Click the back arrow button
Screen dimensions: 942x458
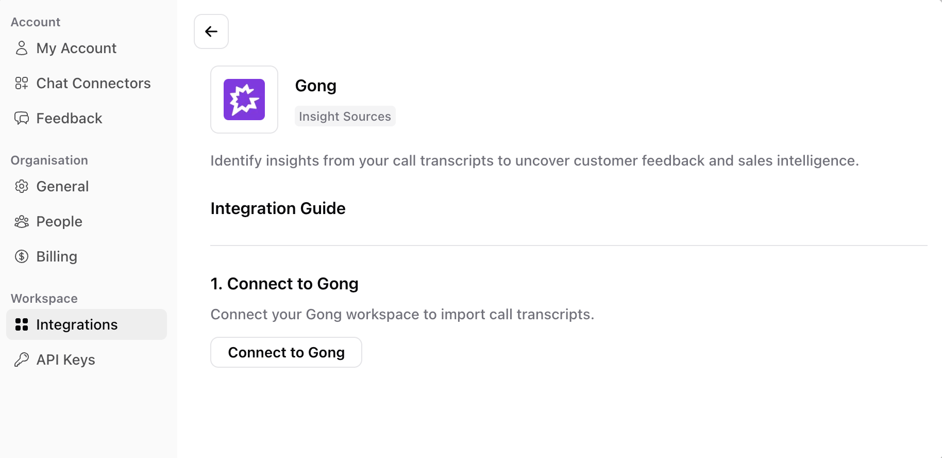pyautogui.click(x=211, y=31)
